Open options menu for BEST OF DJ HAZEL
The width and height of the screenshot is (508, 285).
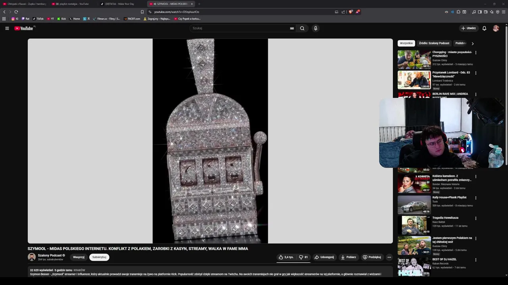pyautogui.click(x=475, y=260)
